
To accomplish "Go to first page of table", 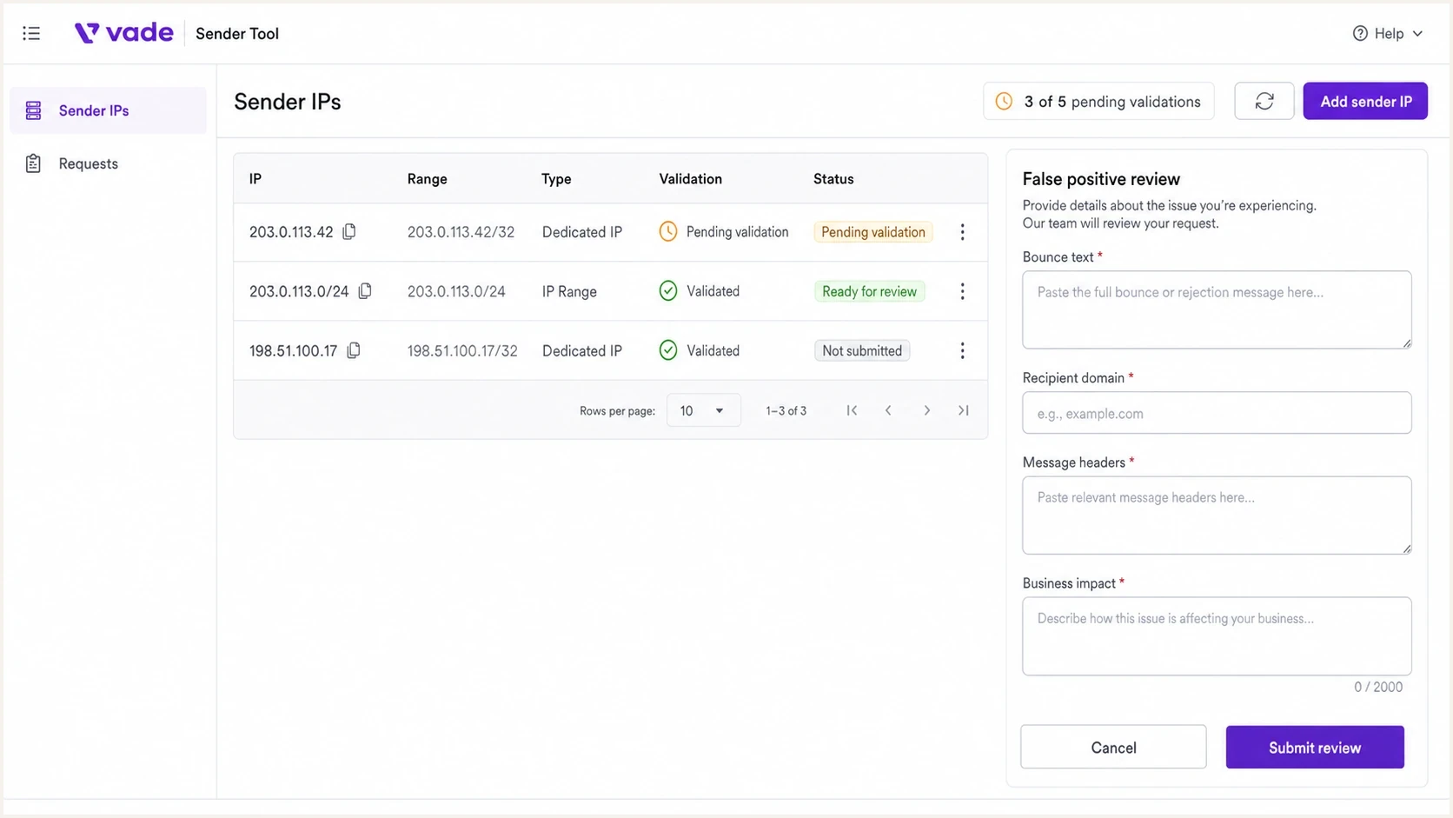I will pyautogui.click(x=852, y=410).
